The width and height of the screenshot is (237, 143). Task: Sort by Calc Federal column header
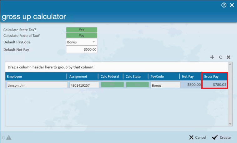[111, 76]
